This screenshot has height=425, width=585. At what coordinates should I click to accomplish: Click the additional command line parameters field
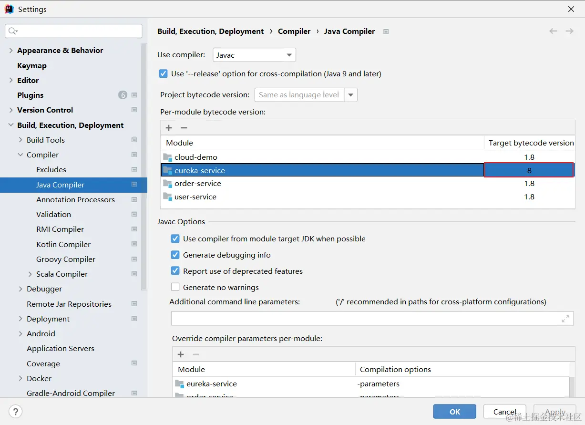point(372,319)
